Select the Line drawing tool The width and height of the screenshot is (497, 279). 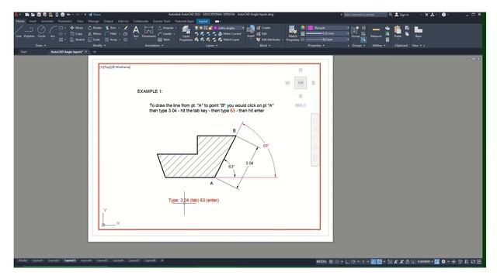tap(19, 33)
